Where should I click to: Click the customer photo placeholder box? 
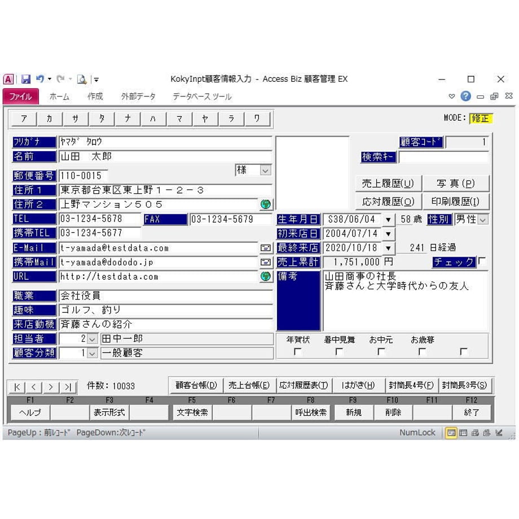tap(313, 173)
